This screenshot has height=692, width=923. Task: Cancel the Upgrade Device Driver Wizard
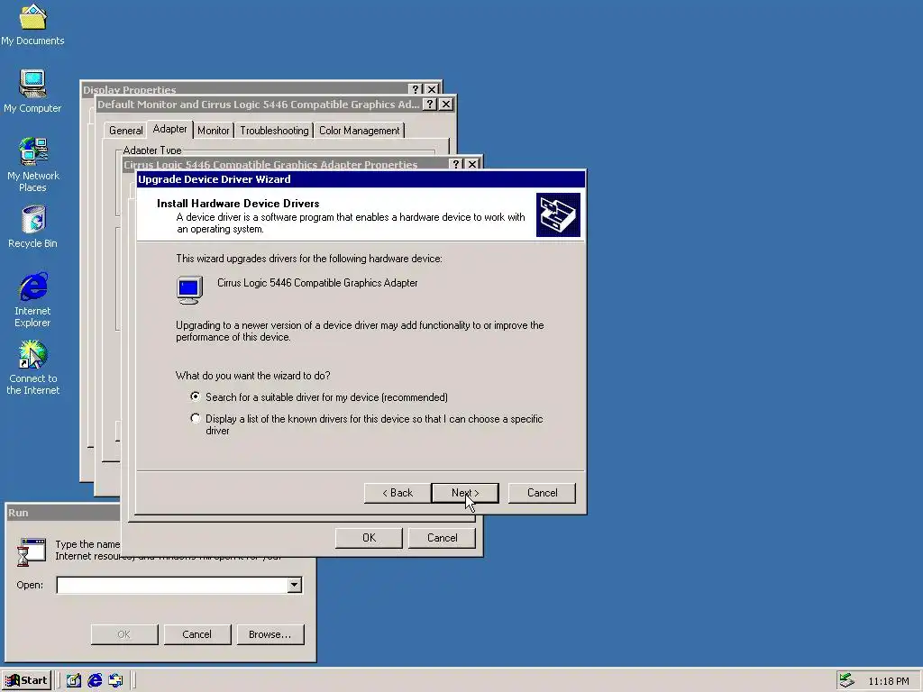tap(542, 493)
